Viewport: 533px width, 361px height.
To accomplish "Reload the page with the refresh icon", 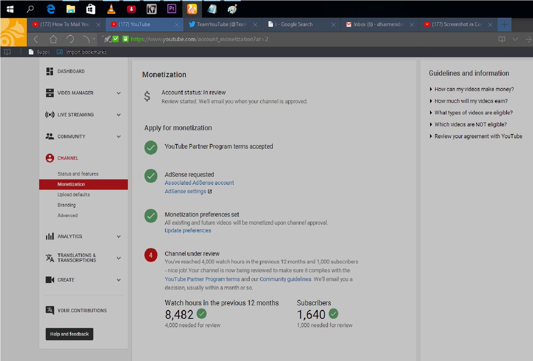I will [x=70, y=39].
